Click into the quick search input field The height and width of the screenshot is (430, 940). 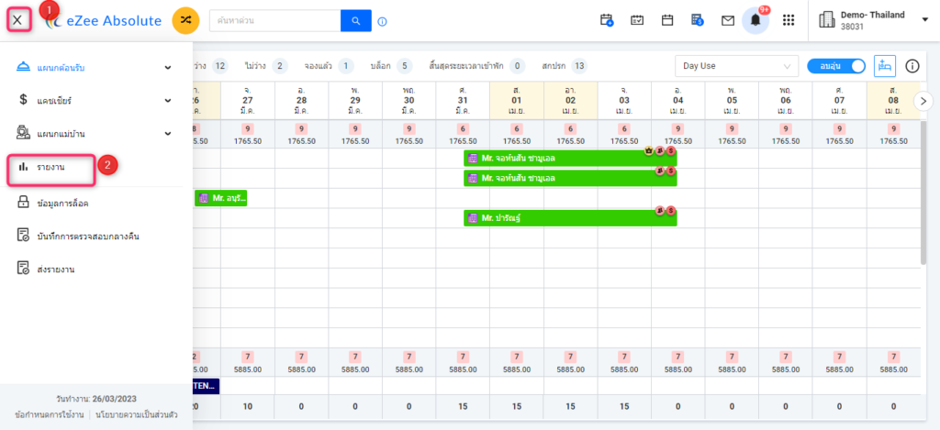point(274,21)
